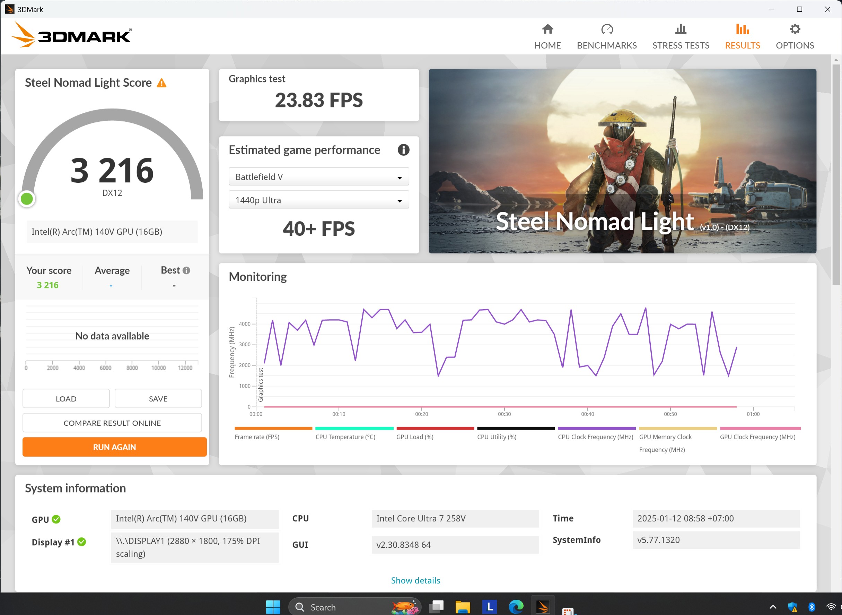Click the info icon next to Best
Image resolution: width=842 pixels, height=615 pixels.
tap(186, 271)
